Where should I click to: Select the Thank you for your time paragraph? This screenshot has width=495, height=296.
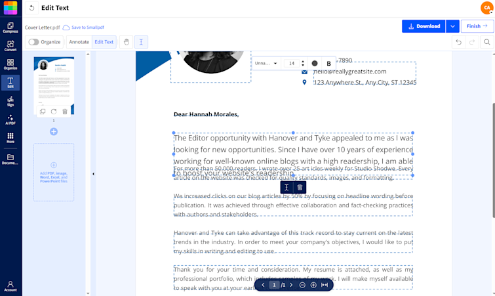tap(293, 278)
